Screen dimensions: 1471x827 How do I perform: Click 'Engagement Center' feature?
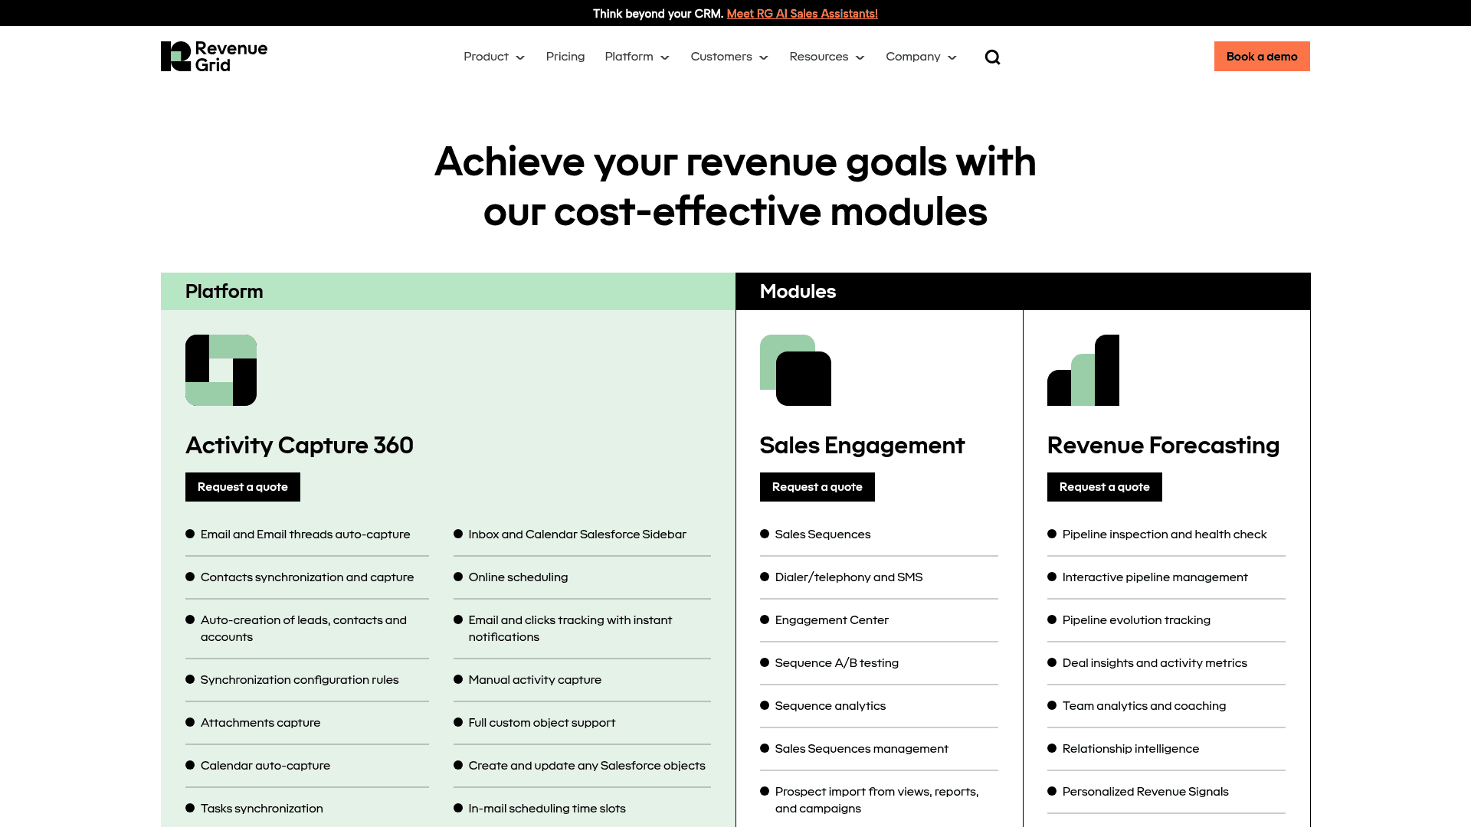[x=831, y=620]
